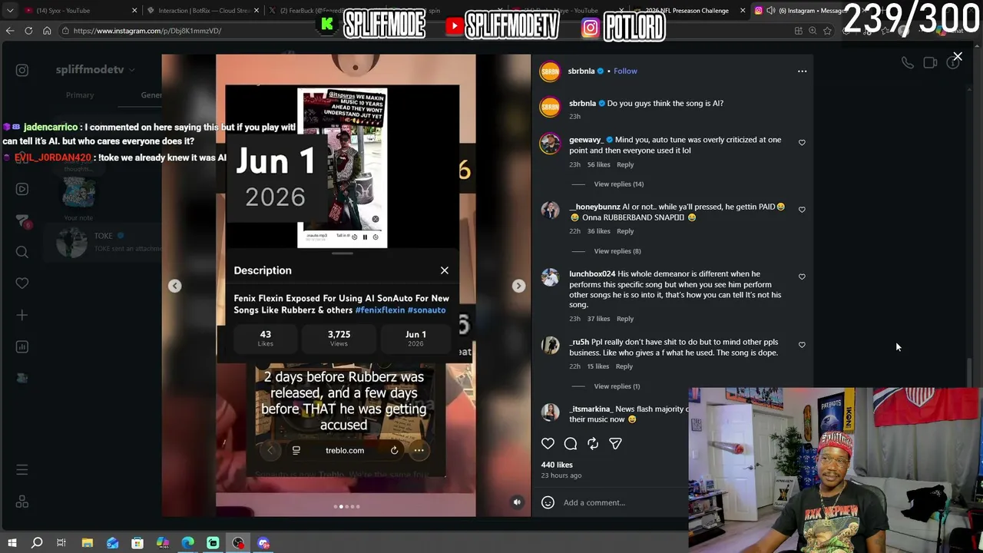983x553 pixels.
Task: Open the geewavy_ profile link
Action: coord(586,140)
